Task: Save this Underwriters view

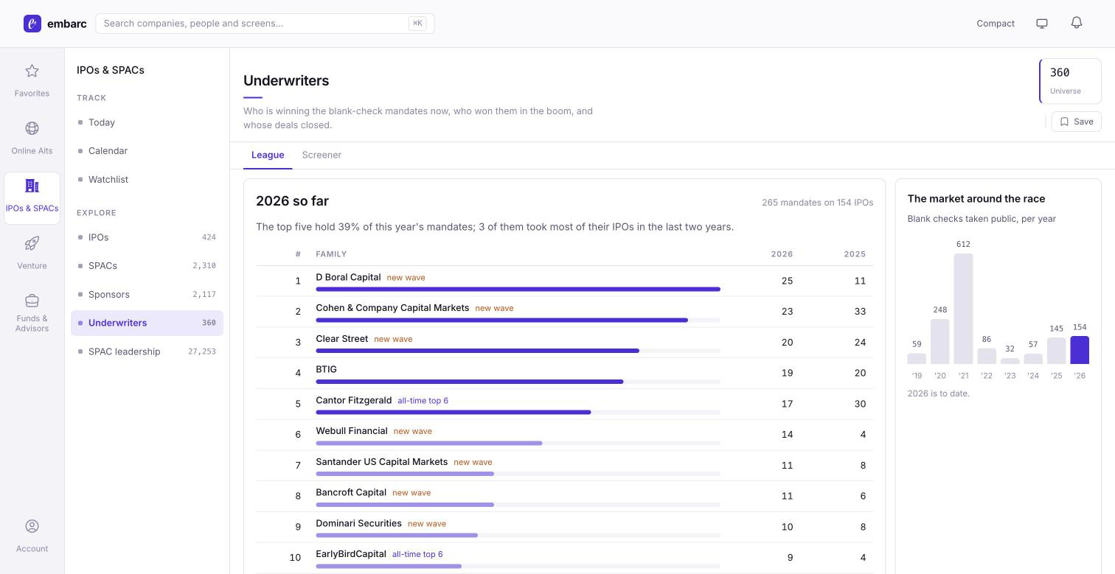Action: 1076,122
